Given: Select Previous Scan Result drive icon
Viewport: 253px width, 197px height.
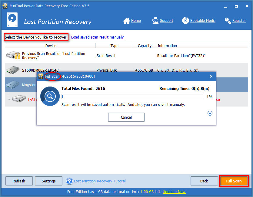Looking at the screenshot, I should pyautogui.click(x=13, y=55).
